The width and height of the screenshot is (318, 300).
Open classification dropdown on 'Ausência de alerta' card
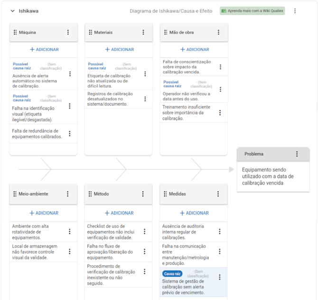(x=51, y=66)
